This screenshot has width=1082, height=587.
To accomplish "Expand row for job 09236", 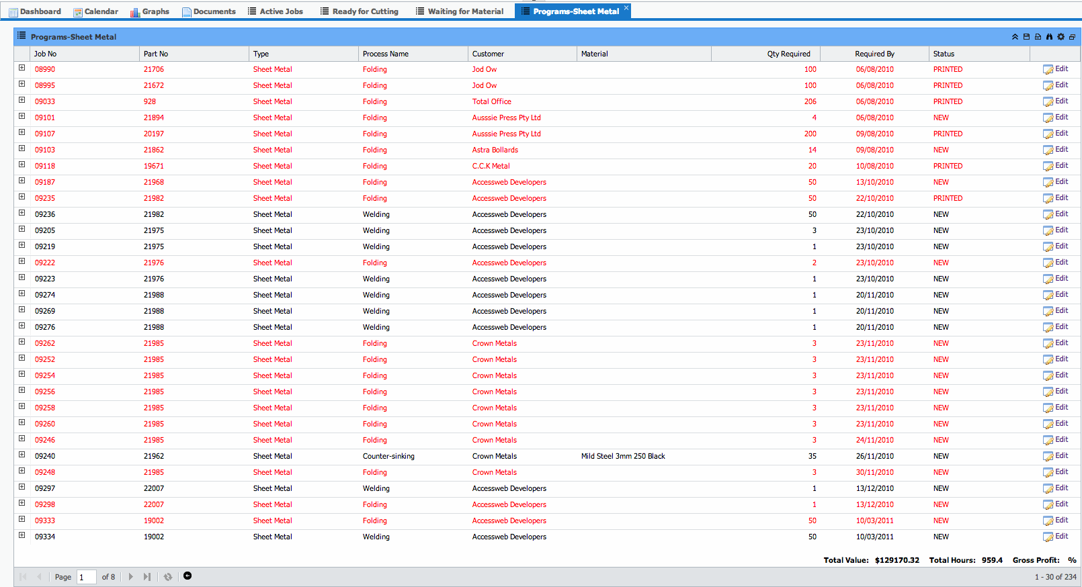I will [x=22, y=213].
